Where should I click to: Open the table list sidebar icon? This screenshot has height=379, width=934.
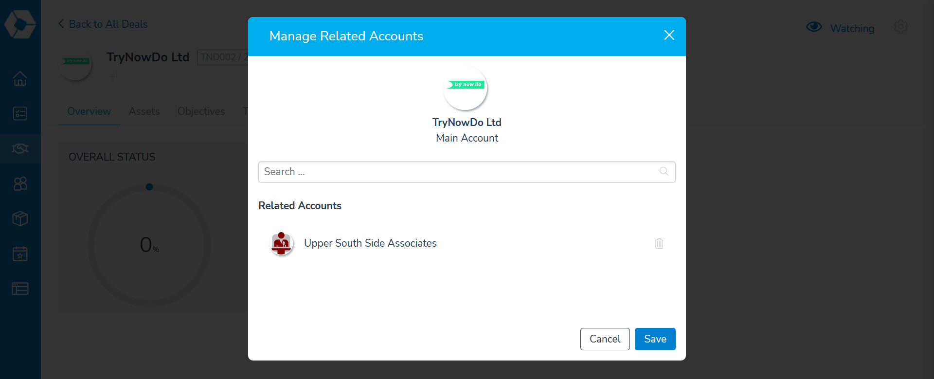(20, 289)
